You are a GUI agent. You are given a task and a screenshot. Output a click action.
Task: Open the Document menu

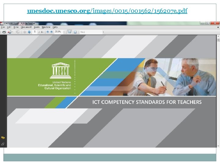coord(26,27)
